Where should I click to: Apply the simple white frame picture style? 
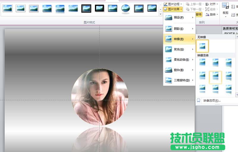click(7, 8)
